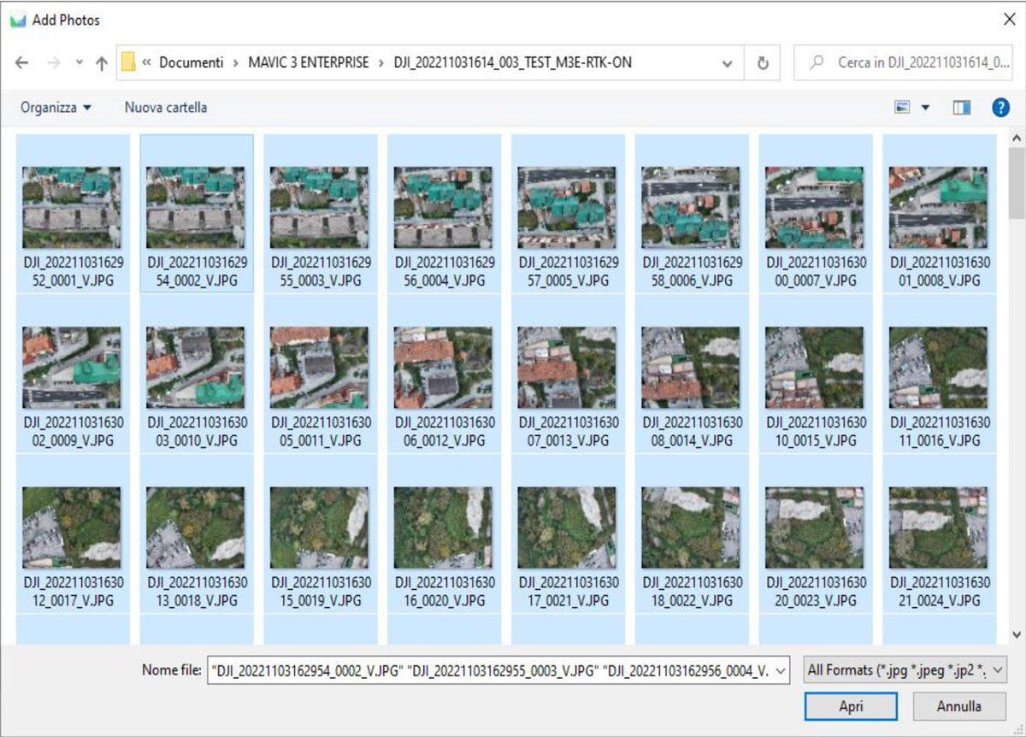
Task: Expand the Nome file combo box
Action: tap(781, 670)
